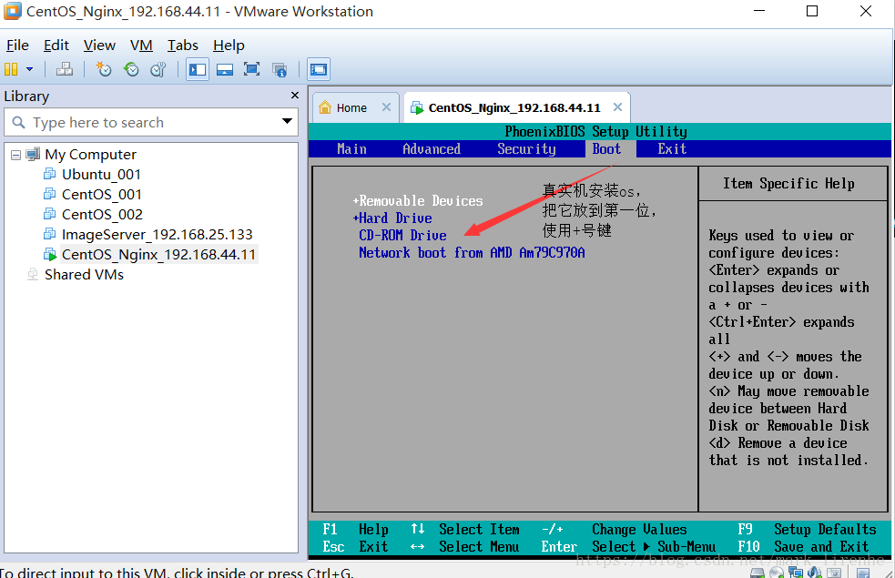Click the Shared VMs icon

(33, 275)
